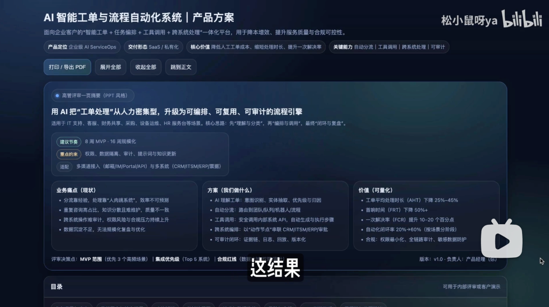549x307 pixels.
Task: Select the 交付形态 SaaS / 私有化 chip
Action: (x=153, y=47)
